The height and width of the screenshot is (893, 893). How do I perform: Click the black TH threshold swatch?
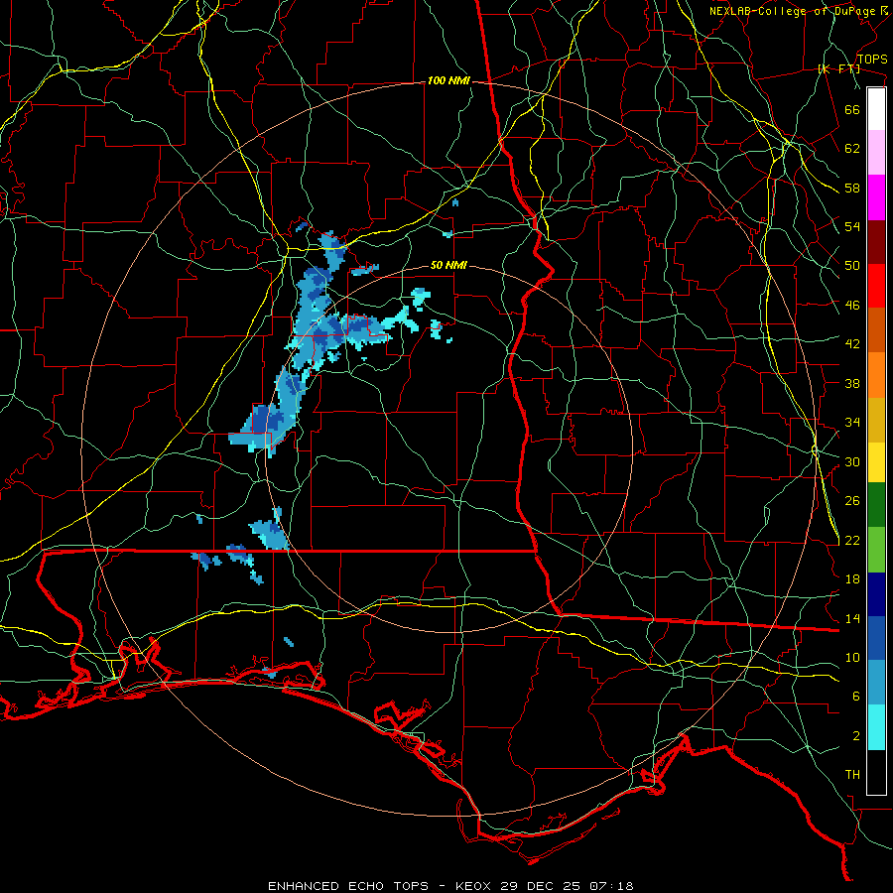tap(876, 772)
